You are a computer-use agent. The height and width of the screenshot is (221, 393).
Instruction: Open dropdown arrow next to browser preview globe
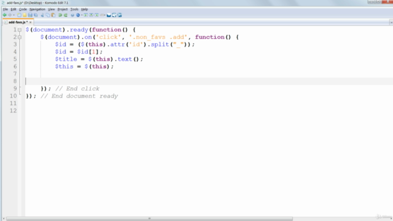82,15
